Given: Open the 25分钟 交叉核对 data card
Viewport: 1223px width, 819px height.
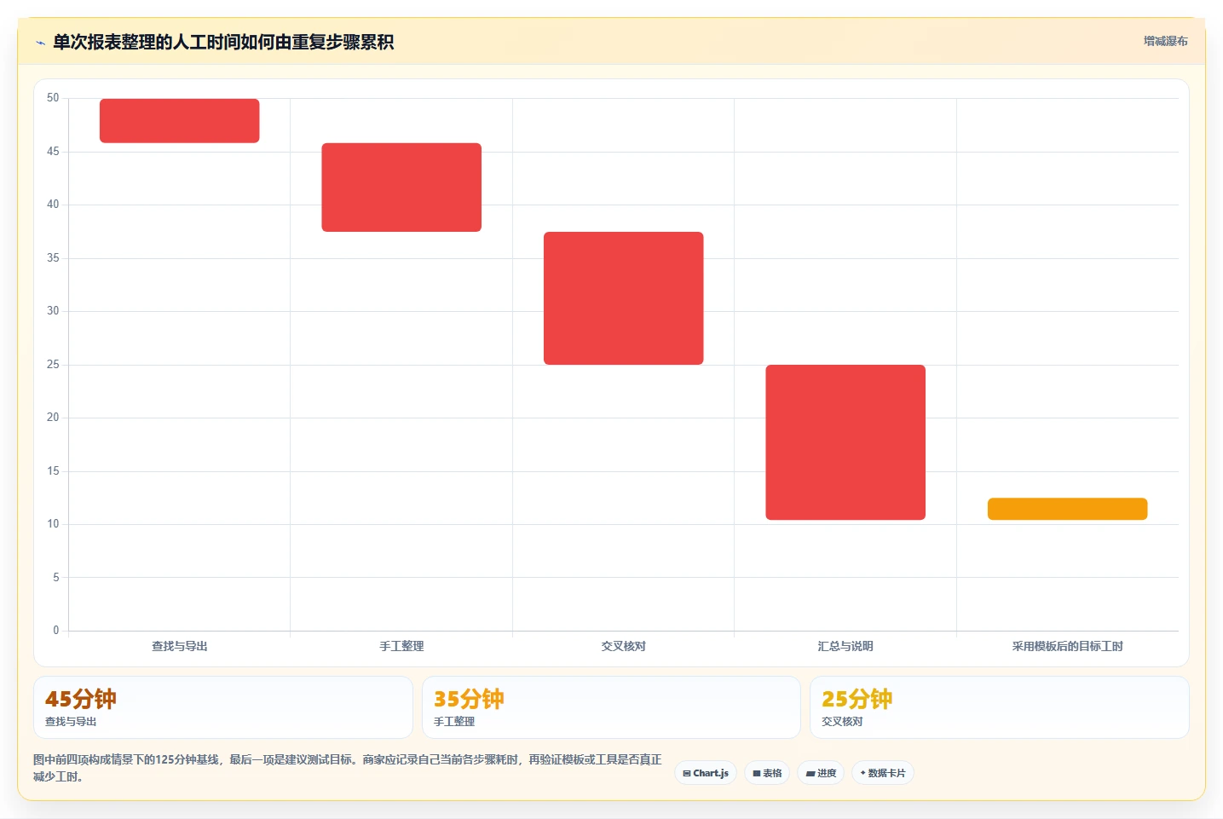Looking at the screenshot, I should [x=1000, y=707].
